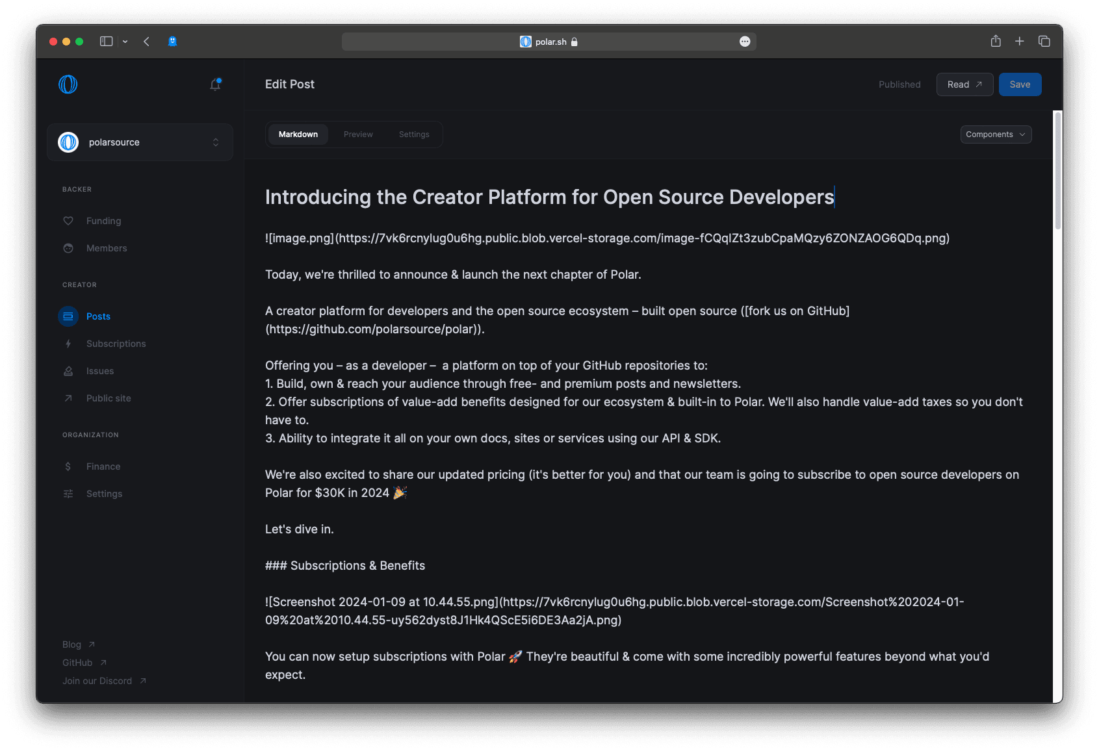The height and width of the screenshot is (751, 1099).
Task: Click the Funding heart icon
Action: click(68, 221)
